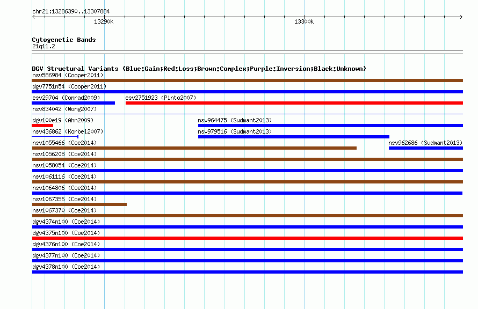The height and width of the screenshot is (309, 478).
Task: Select the blue dgv4378n100 gain bar
Action: pos(247,272)
